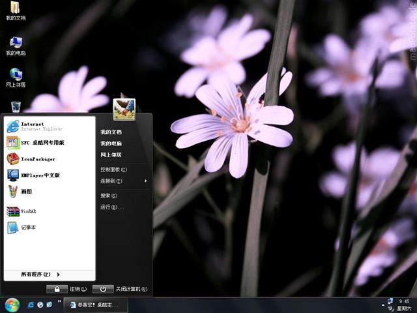This screenshot has width=417, height=313.
Task: Start the 画图 paint program
Action: [50, 191]
